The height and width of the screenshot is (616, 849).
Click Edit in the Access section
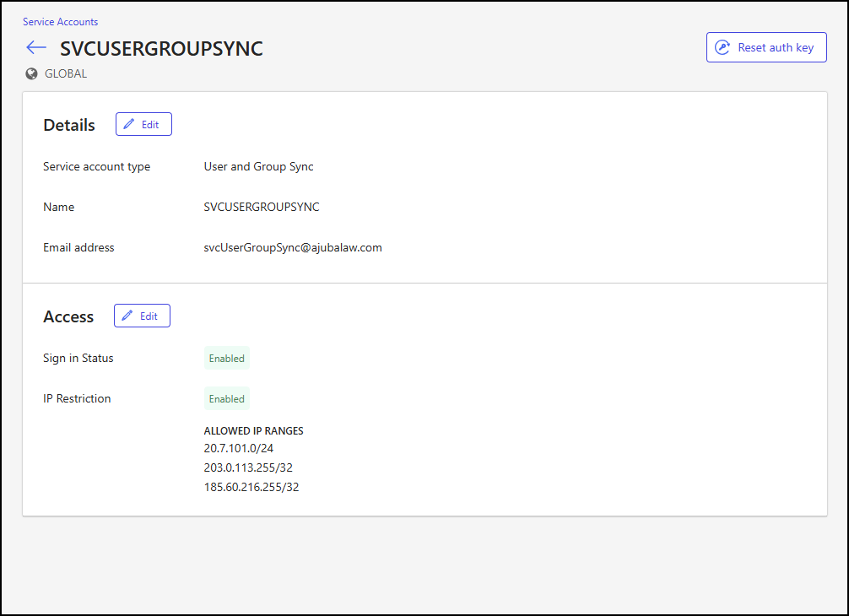pos(142,315)
